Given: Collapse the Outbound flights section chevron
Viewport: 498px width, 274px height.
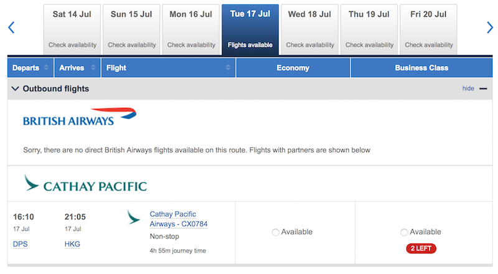Looking at the screenshot, I should 15,88.
